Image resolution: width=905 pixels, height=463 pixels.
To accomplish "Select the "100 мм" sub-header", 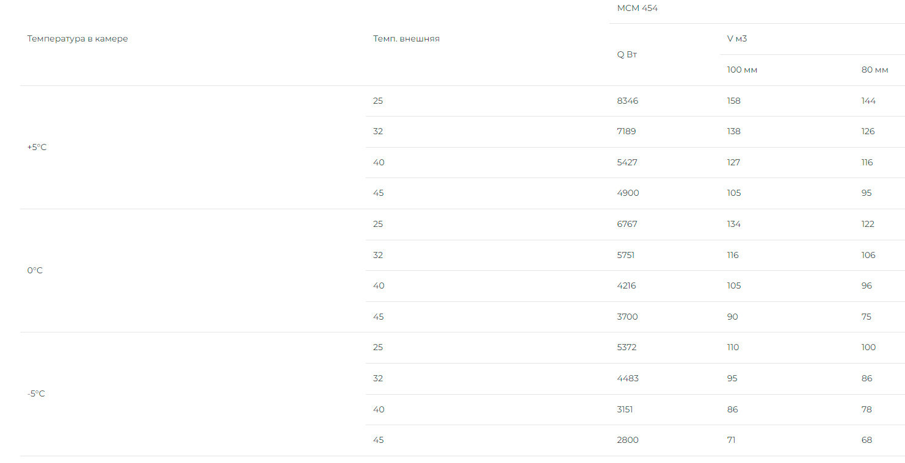I will (742, 70).
